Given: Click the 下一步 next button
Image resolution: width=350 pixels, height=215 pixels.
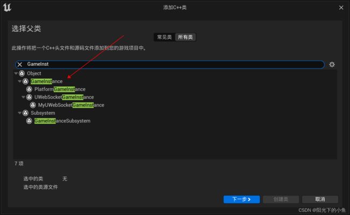Looking at the screenshot, I should click(242, 199).
